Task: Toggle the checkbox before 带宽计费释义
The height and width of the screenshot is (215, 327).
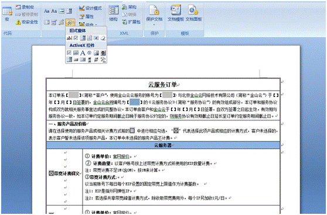Action: (x=51, y=174)
